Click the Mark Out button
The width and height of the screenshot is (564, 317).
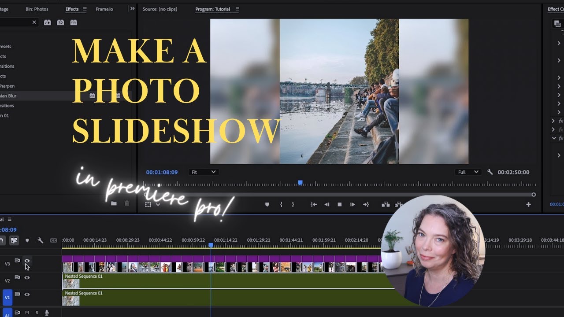click(293, 204)
